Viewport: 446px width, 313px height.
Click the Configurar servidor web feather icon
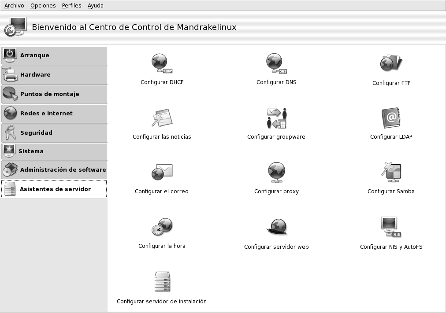pos(276,227)
